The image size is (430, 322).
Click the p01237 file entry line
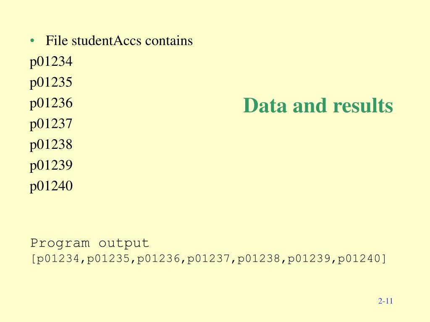(51, 124)
